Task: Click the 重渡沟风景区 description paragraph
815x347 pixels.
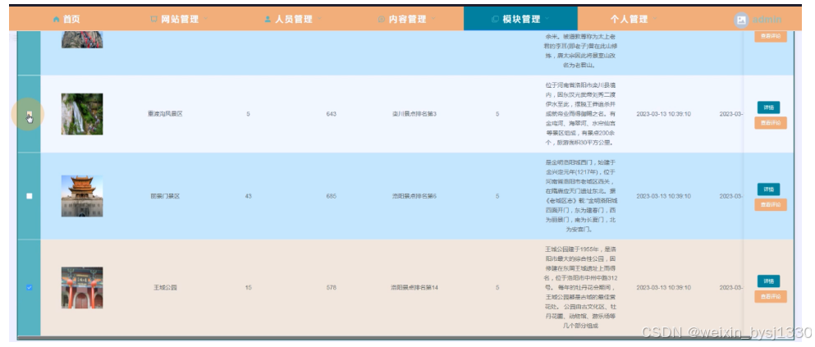Action: (x=580, y=112)
